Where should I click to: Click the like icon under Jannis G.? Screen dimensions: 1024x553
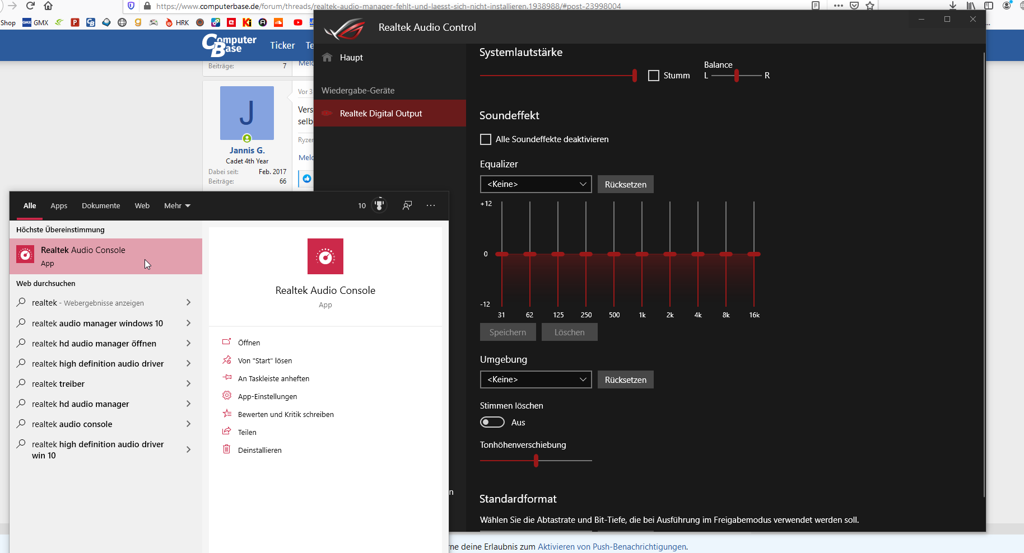[307, 179]
